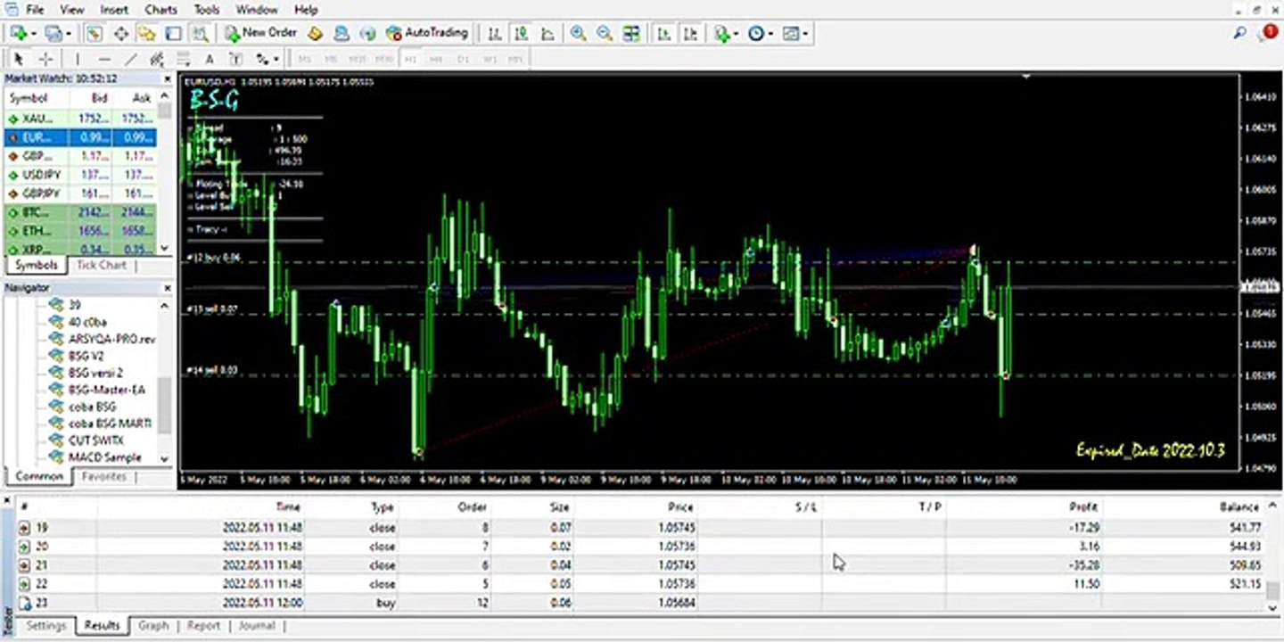Switch to Navigator Favorites tab
Screen dimensions: 1284x642
(x=104, y=476)
